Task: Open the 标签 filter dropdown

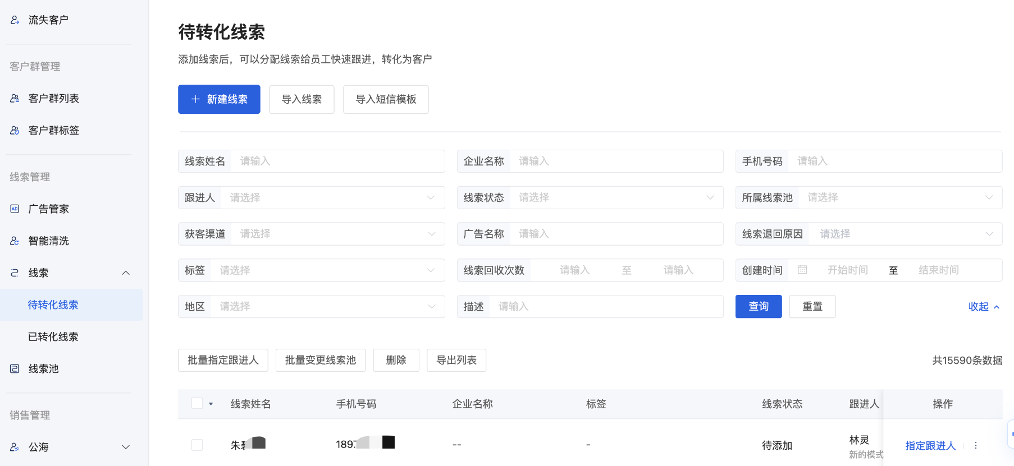Action: (312, 270)
